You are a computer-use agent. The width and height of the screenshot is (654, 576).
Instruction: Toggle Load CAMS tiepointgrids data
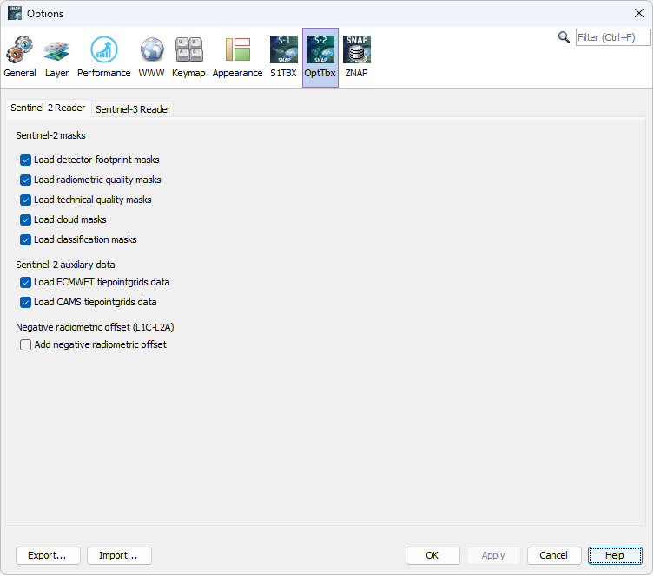[25, 302]
